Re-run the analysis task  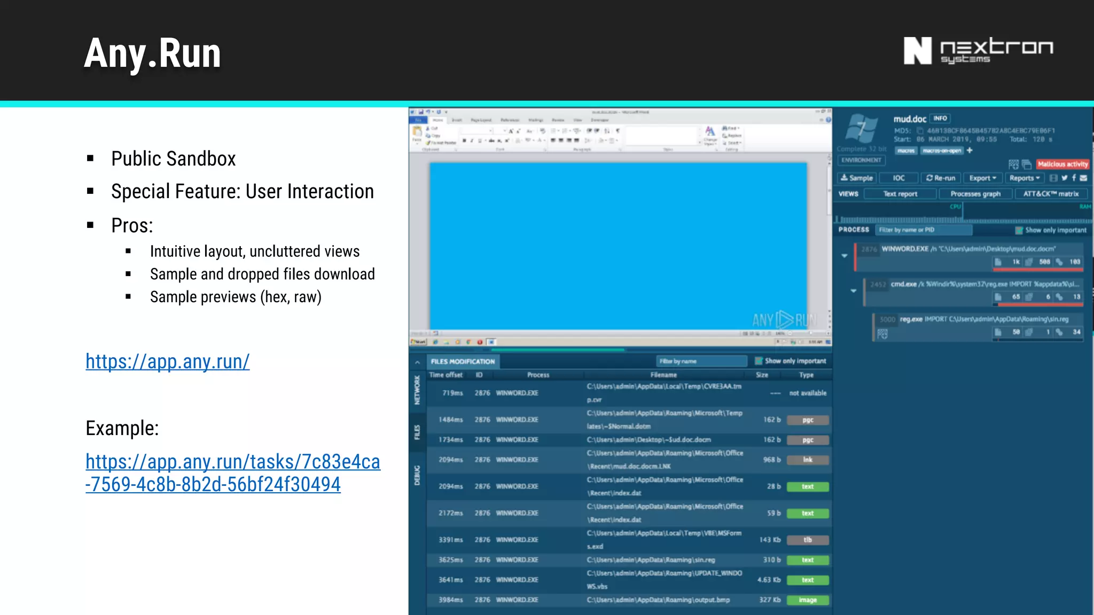[941, 178]
